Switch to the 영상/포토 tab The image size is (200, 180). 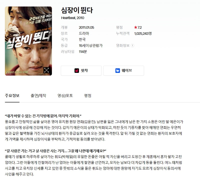click(65, 96)
